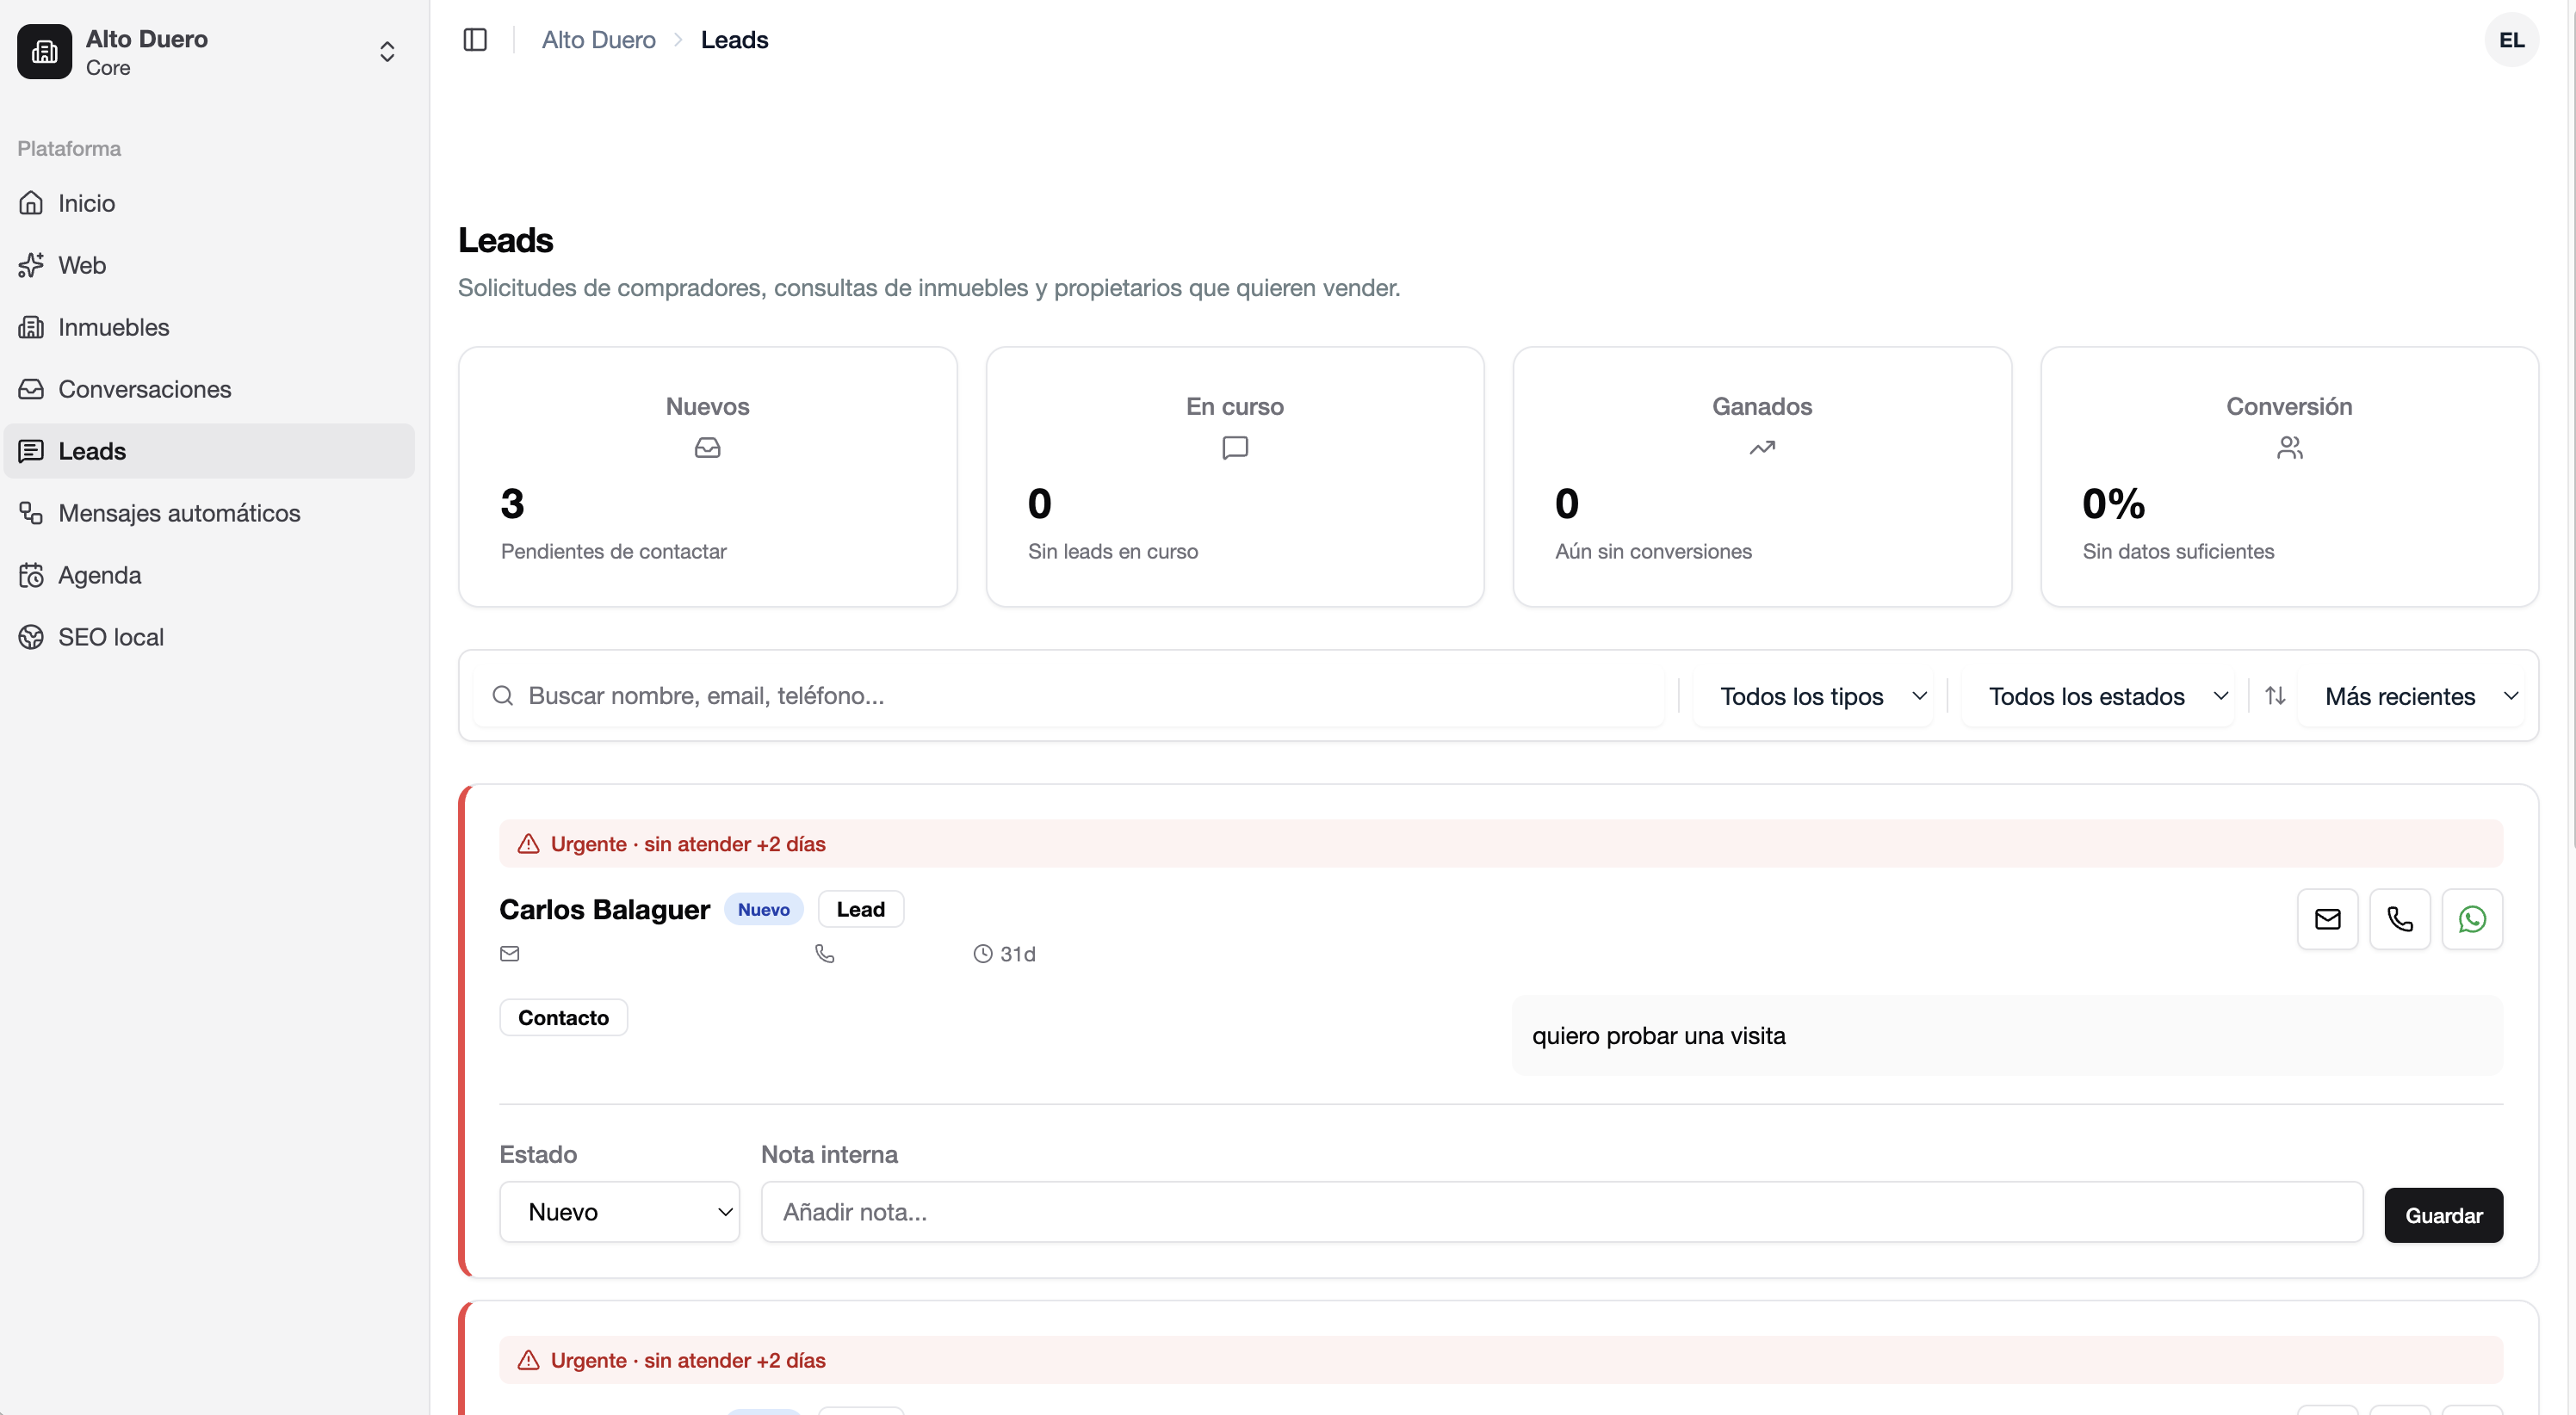Screen dimensions: 2576x1415
Task: Email Carlos Balaguer via envelope button
Action: point(2327,918)
